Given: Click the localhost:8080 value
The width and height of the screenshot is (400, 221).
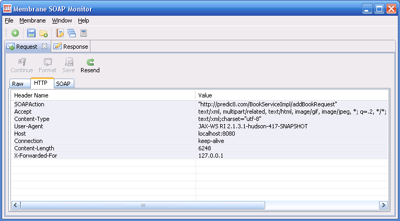Looking at the screenshot, I should click(216, 134).
